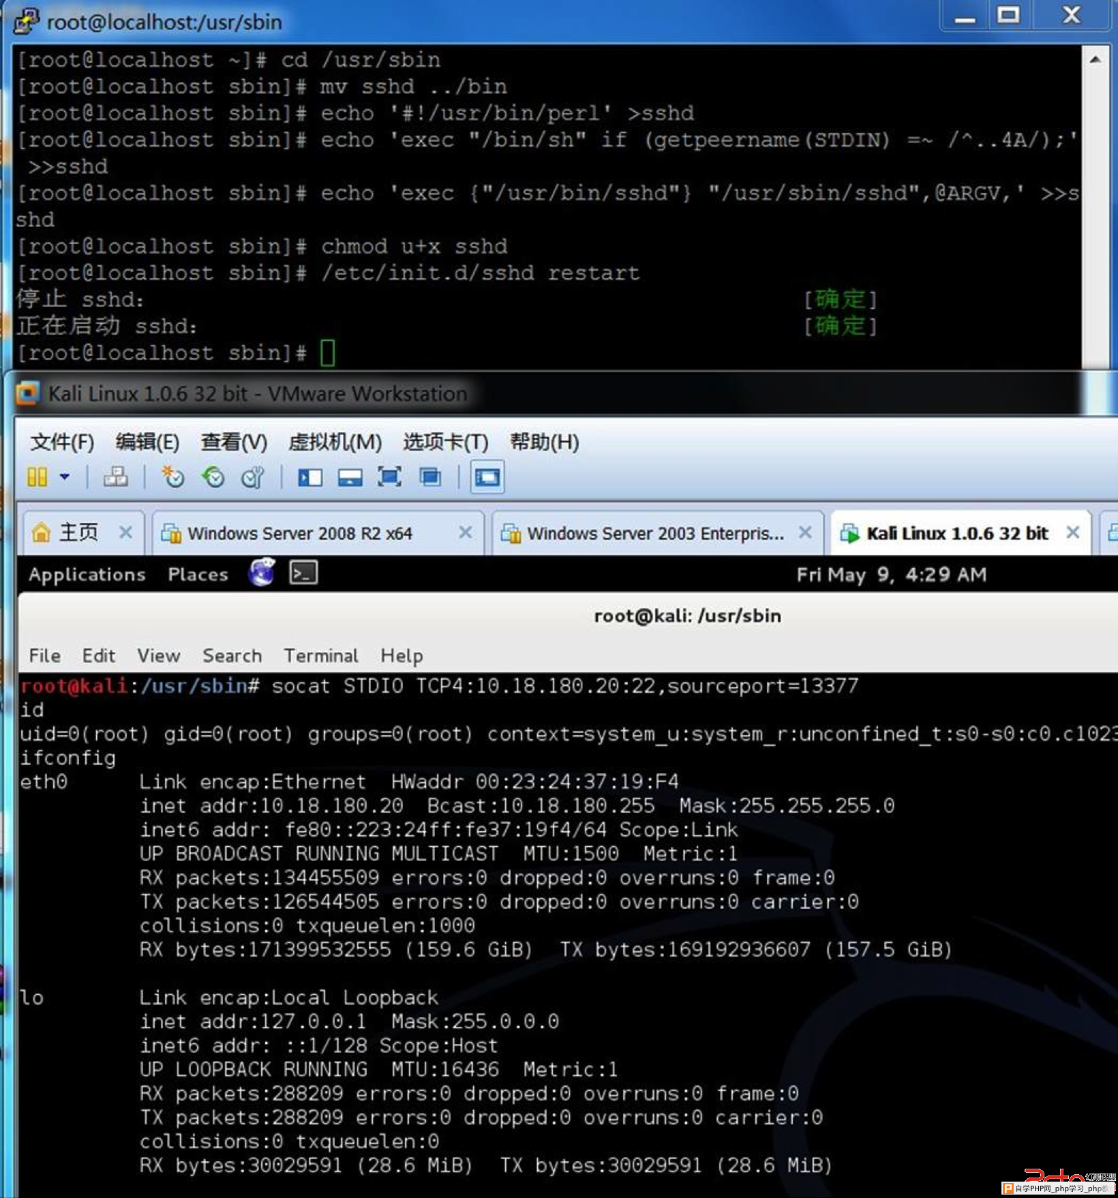Viewport: 1118px width, 1198px height.
Task: Open the 编辑(E) menu
Action: [147, 442]
